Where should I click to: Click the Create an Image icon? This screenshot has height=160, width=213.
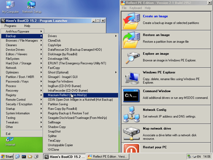pos(131,21)
